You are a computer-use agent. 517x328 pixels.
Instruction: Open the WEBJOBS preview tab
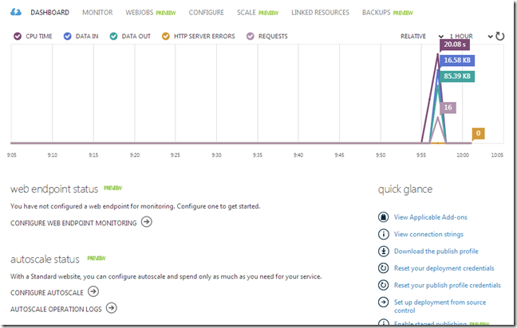point(150,13)
